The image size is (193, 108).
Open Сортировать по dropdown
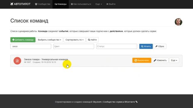[74, 40]
